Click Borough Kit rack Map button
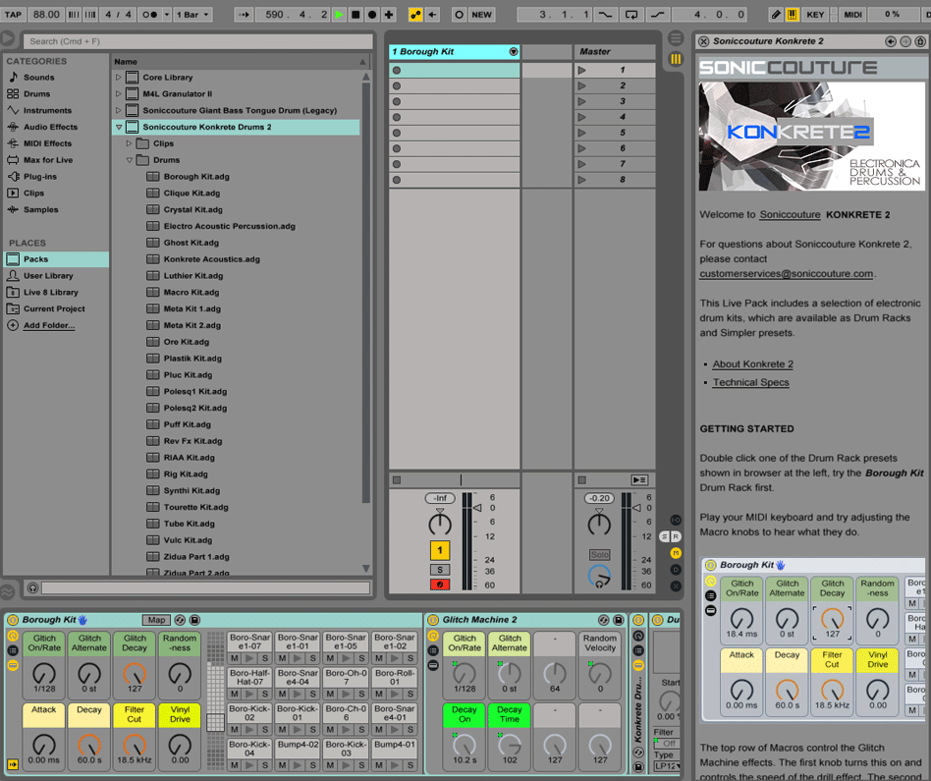Screen dimensions: 931x781 point(156,620)
